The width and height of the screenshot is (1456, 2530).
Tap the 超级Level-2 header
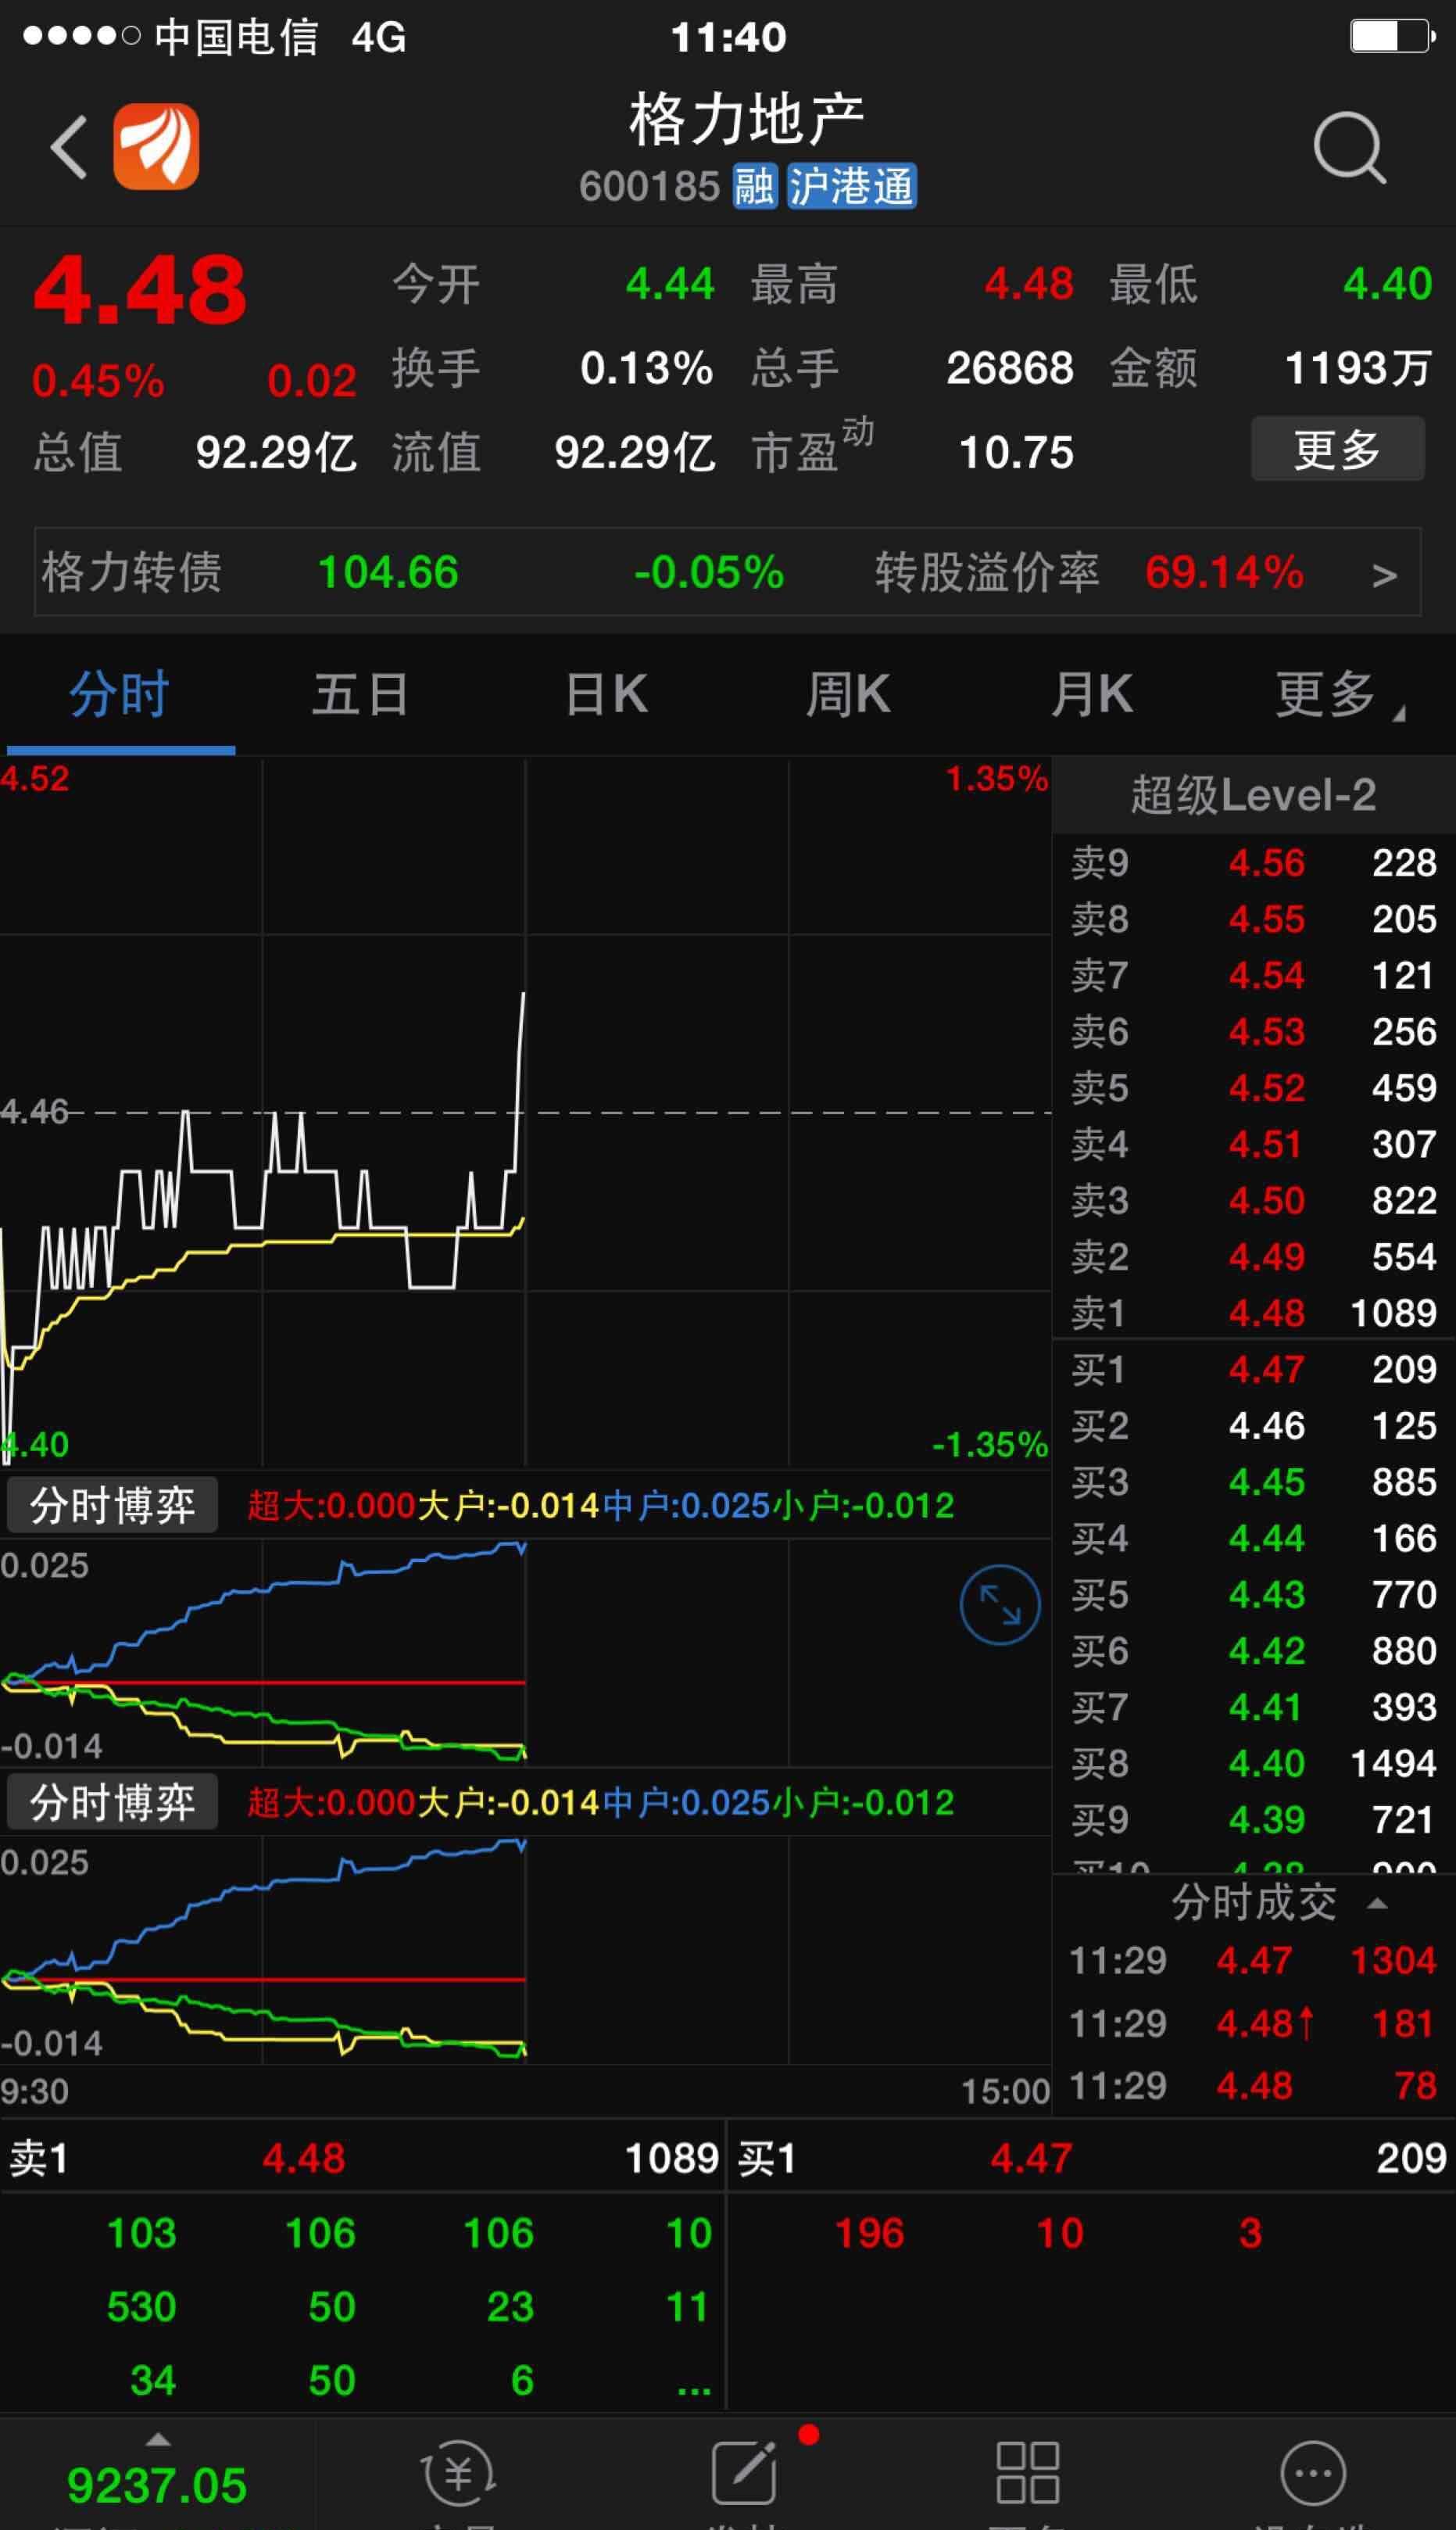1253,795
